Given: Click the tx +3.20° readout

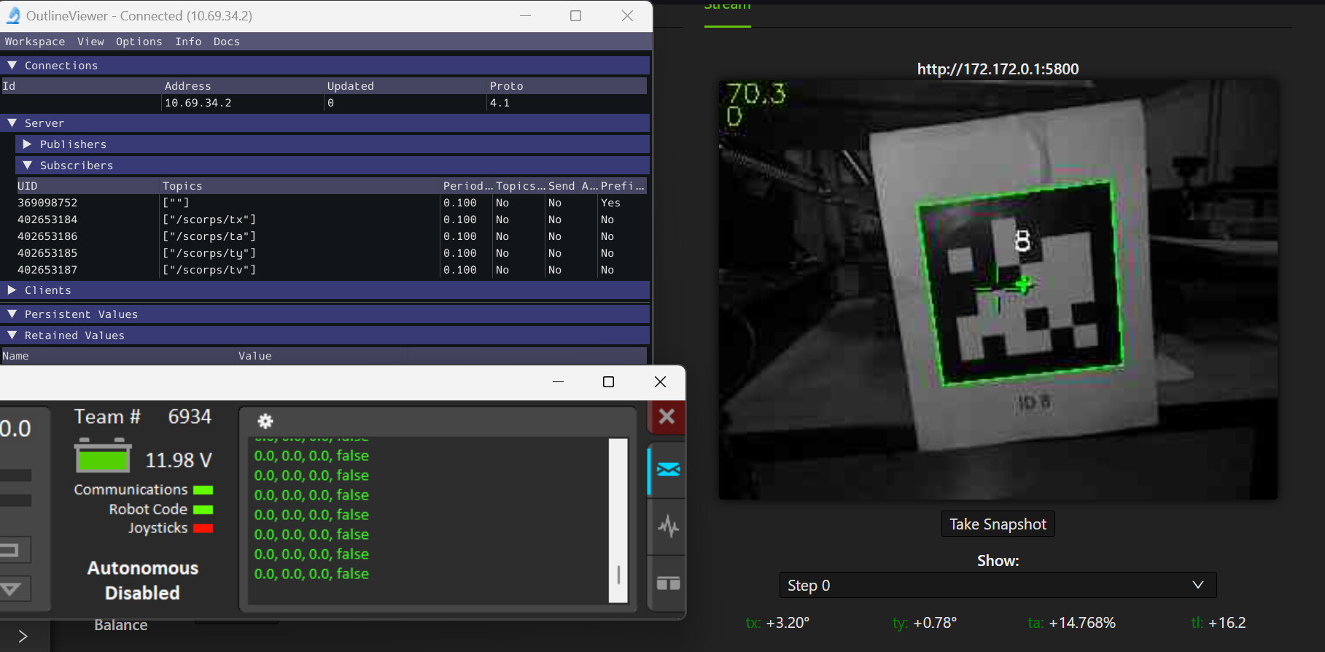Looking at the screenshot, I should (x=777, y=623).
